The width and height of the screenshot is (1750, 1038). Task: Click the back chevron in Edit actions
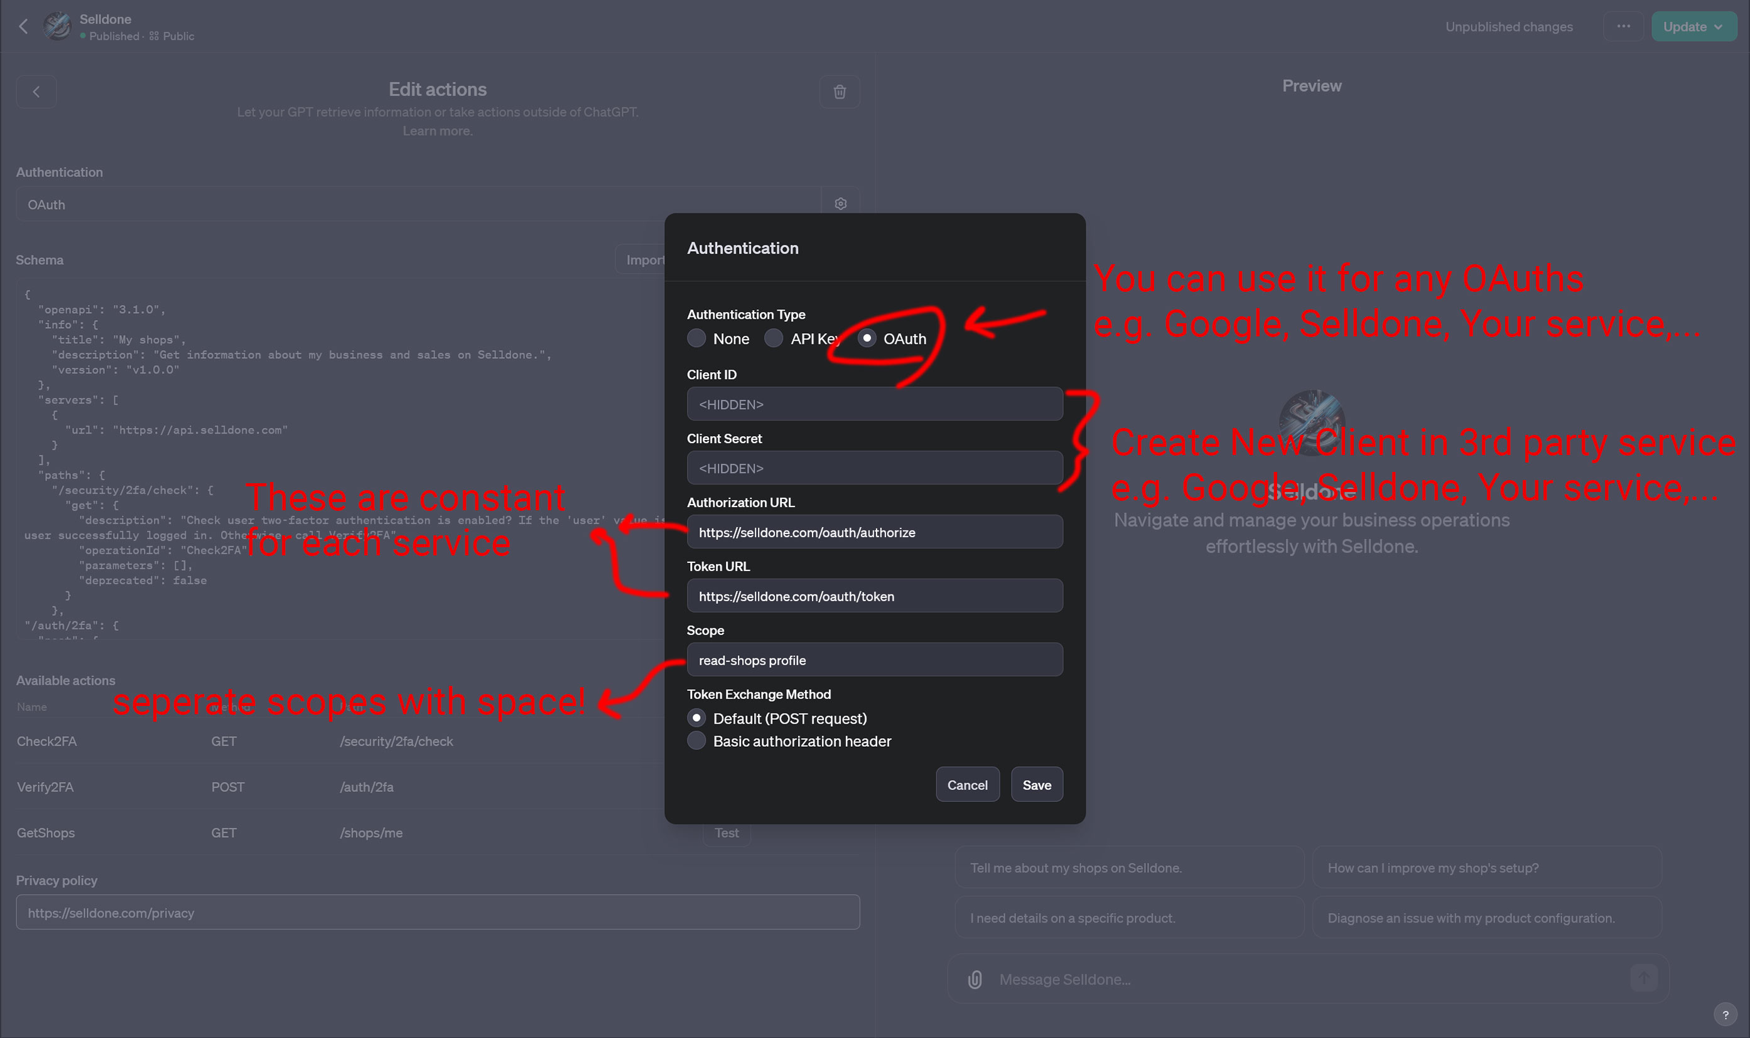click(x=36, y=92)
